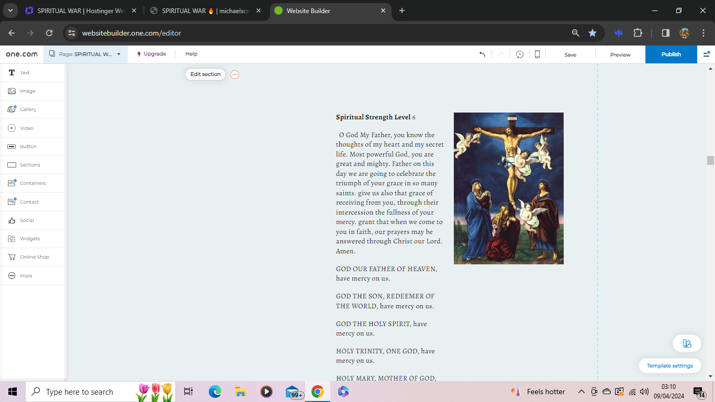The image size is (715, 402).
Task: Open a new browser tab
Action: tap(402, 10)
